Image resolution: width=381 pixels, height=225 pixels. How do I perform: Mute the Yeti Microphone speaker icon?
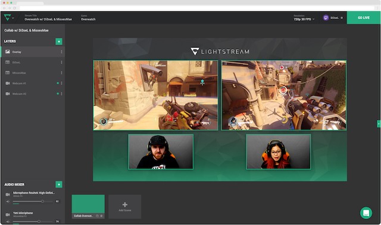8,221
